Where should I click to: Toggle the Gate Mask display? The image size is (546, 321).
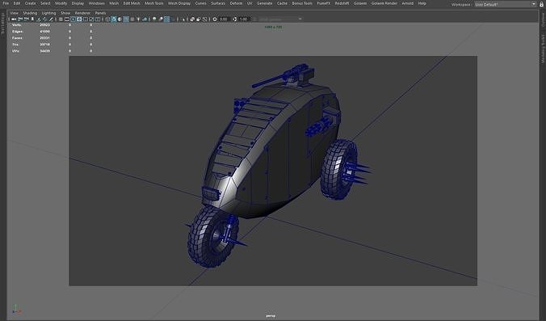pos(79,19)
